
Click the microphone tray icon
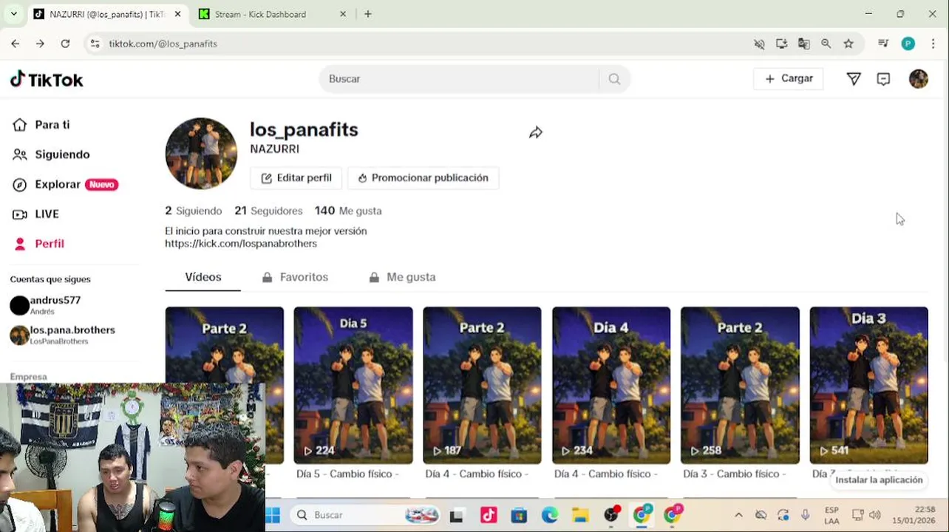[805, 515]
